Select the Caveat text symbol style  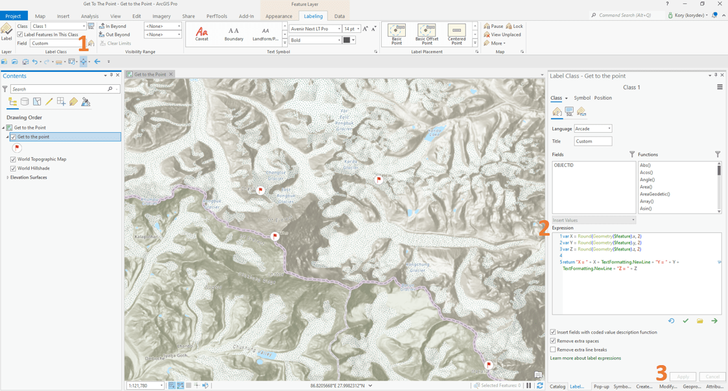[x=202, y=34]
